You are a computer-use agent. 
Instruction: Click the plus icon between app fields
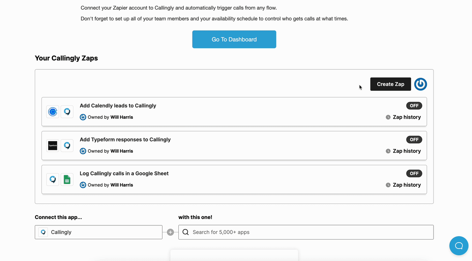click(x=170, y=232)
